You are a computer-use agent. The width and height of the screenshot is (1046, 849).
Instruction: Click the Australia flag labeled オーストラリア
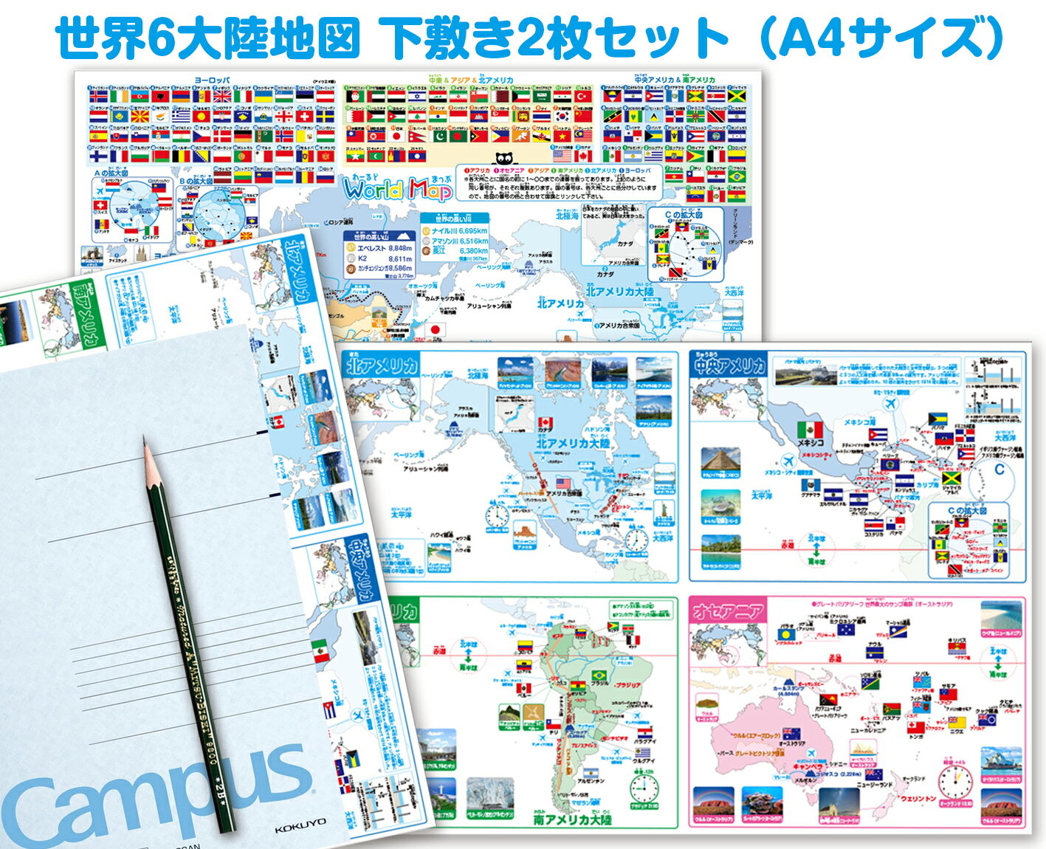pos(792,734)
